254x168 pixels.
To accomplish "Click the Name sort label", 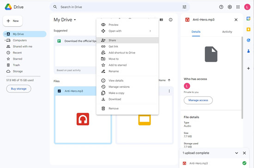I will 162,80.
